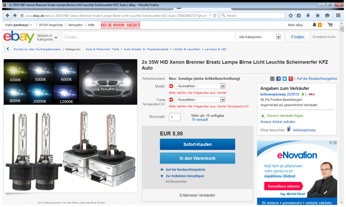346x207 pixels.
Task: Share the listing on Twitter
Action: point(285,79)
